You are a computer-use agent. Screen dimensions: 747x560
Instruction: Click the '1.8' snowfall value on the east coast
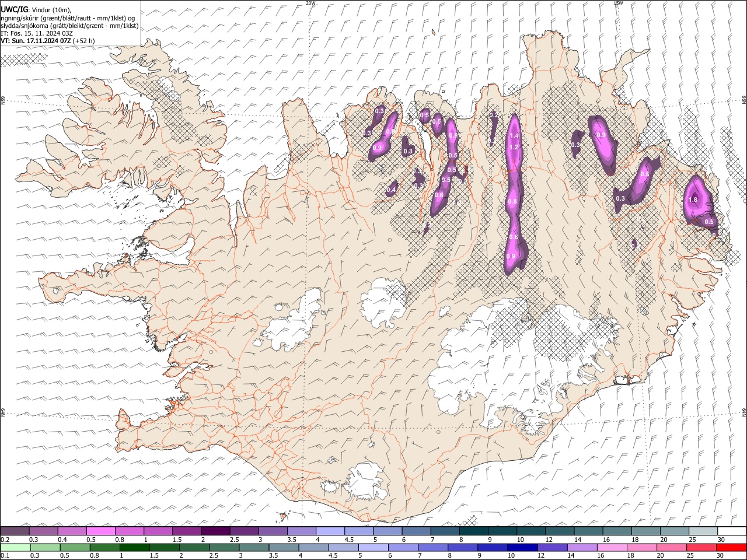click(693, 199)
